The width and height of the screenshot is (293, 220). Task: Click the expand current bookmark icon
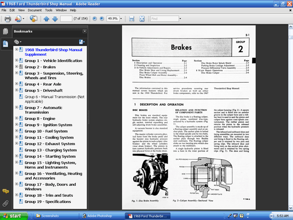coord(82,42)
